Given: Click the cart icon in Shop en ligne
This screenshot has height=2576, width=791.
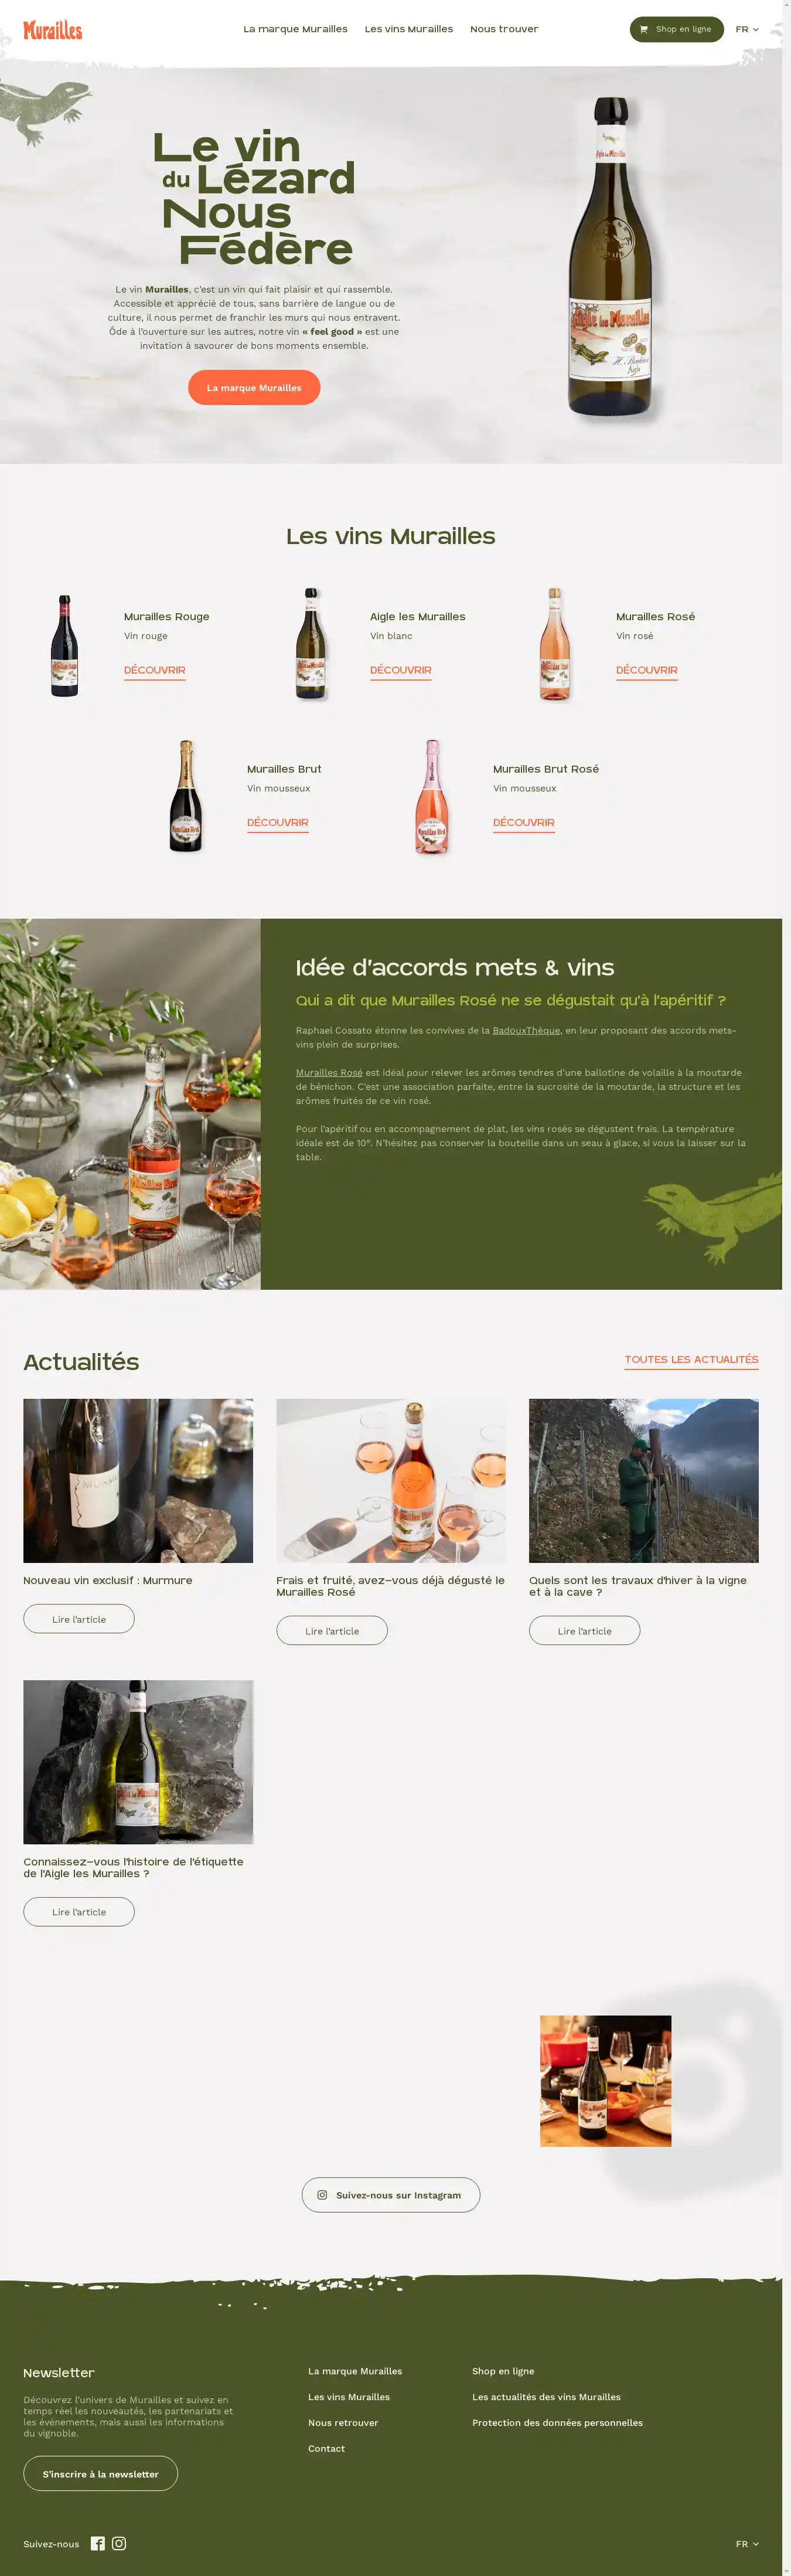Looking at the screenshot, I should (644, 29).
